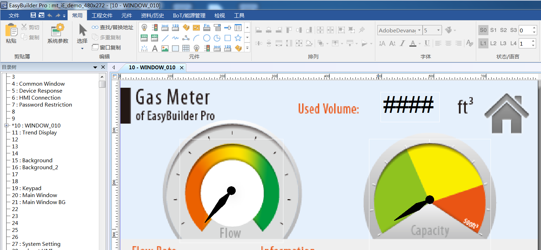Switch to state S1
This screenshot has width=541, height=250.
[493, 30]
